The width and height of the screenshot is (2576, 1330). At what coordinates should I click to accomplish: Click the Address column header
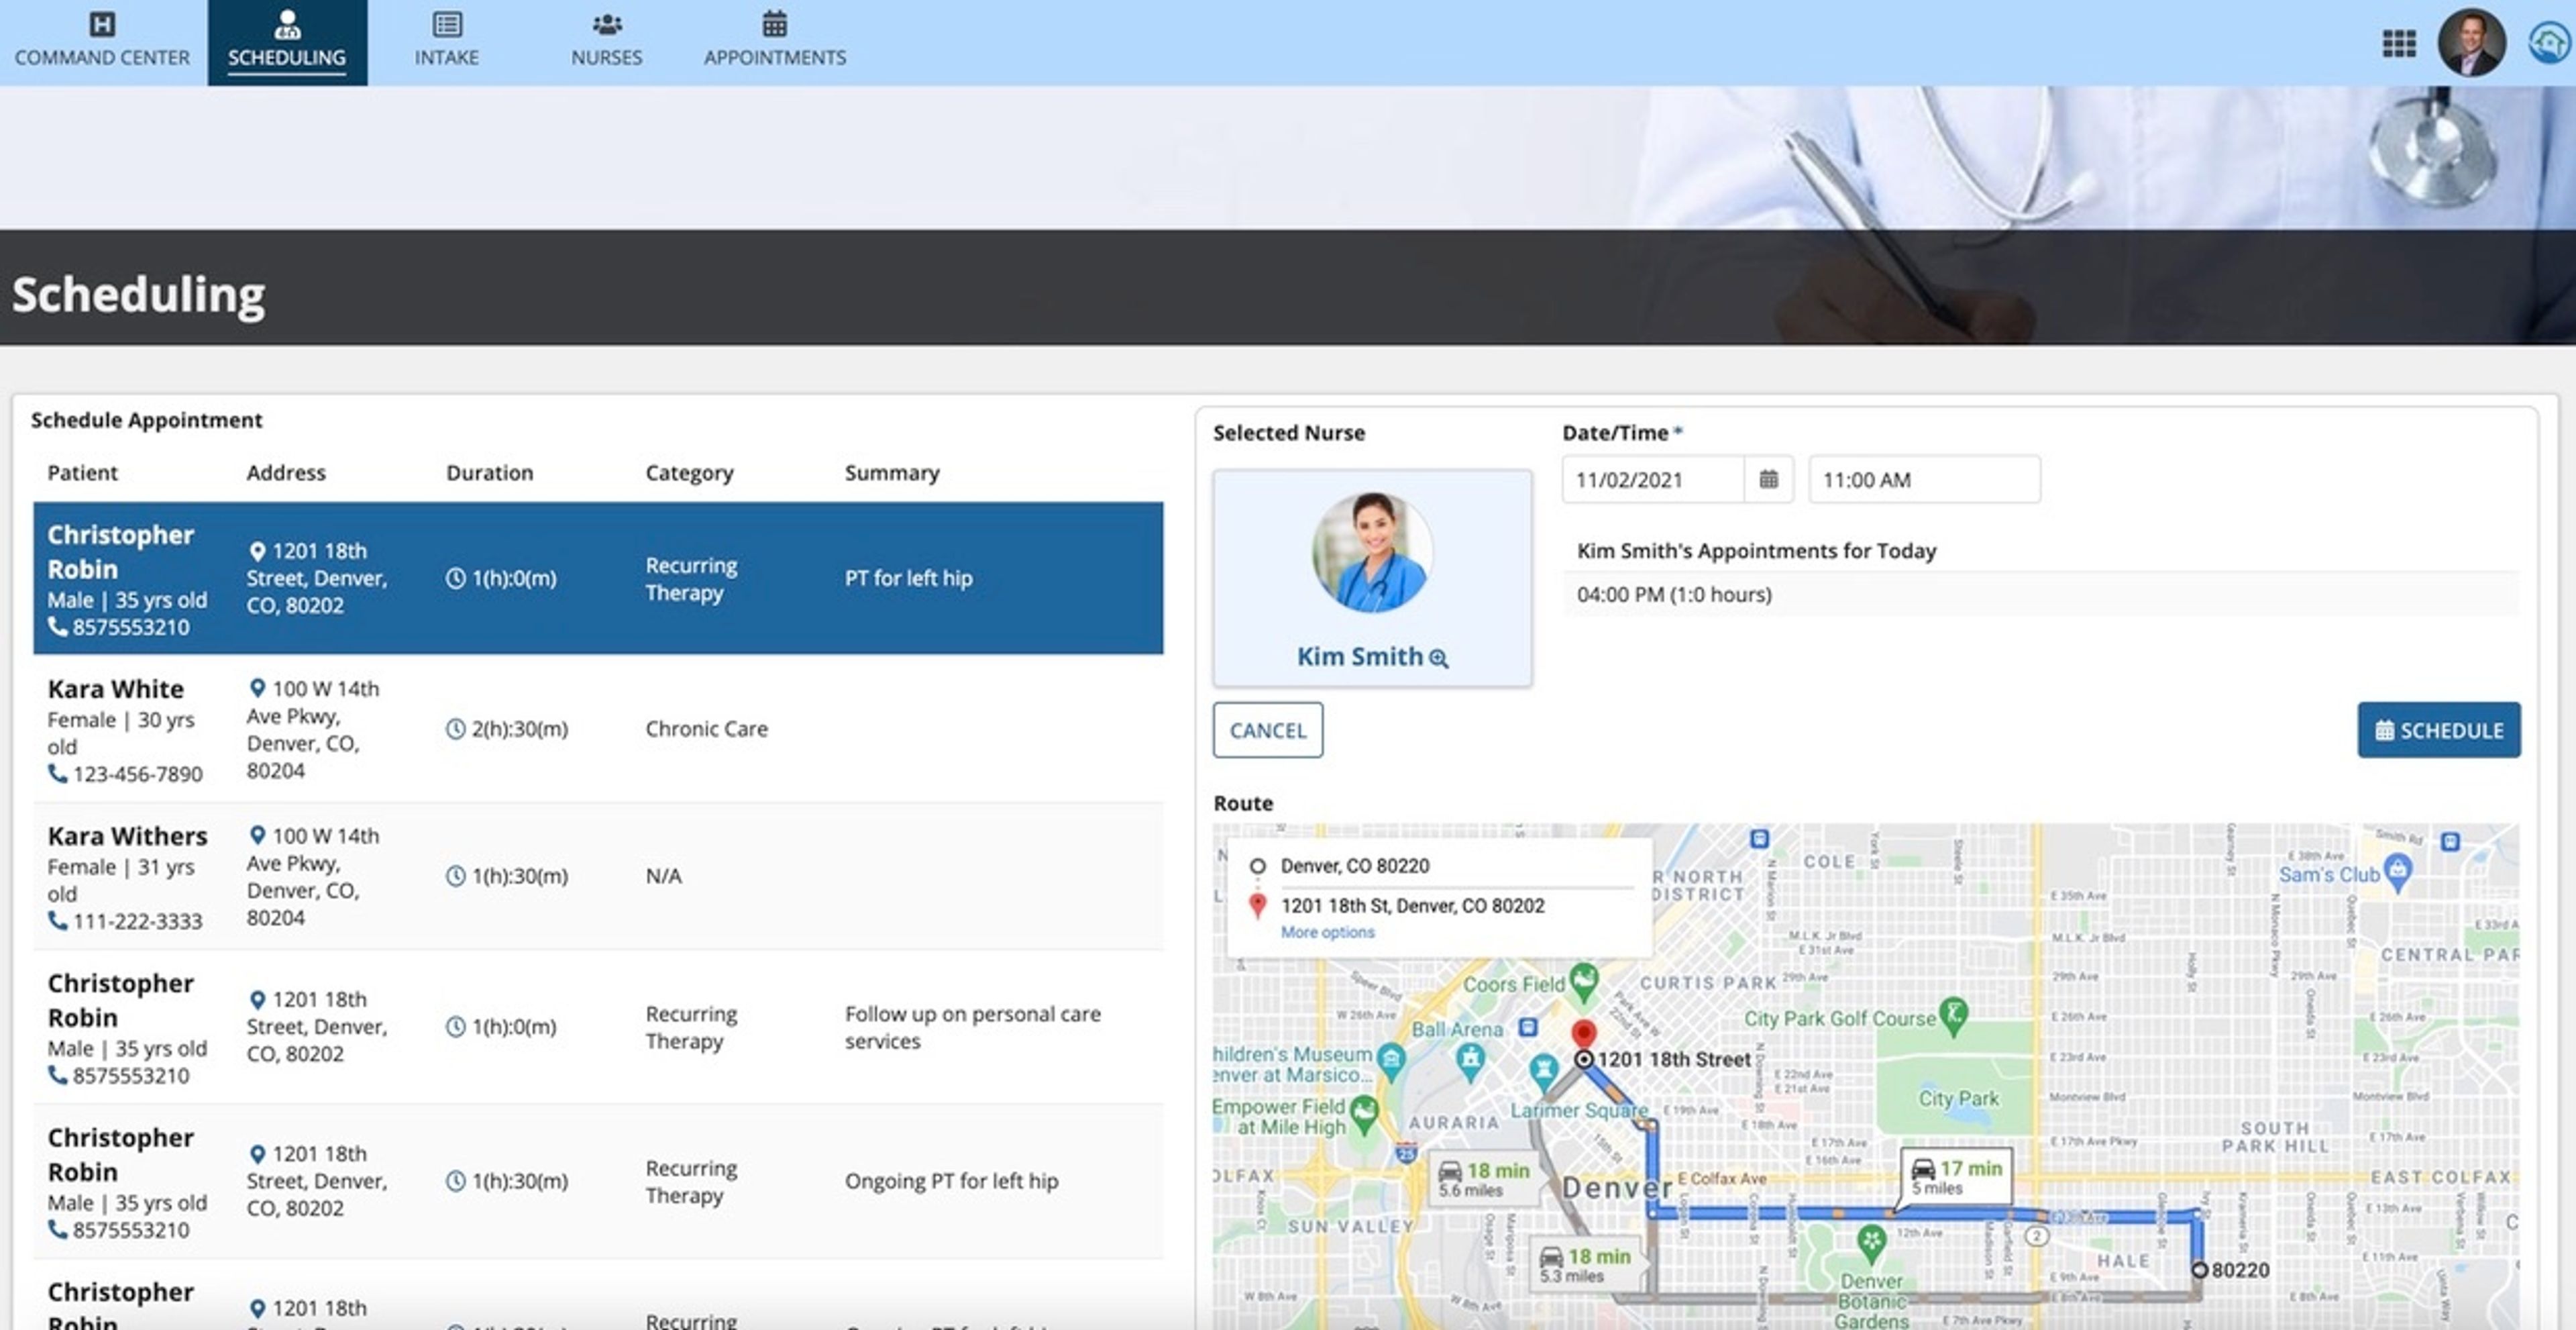[286, 472]
